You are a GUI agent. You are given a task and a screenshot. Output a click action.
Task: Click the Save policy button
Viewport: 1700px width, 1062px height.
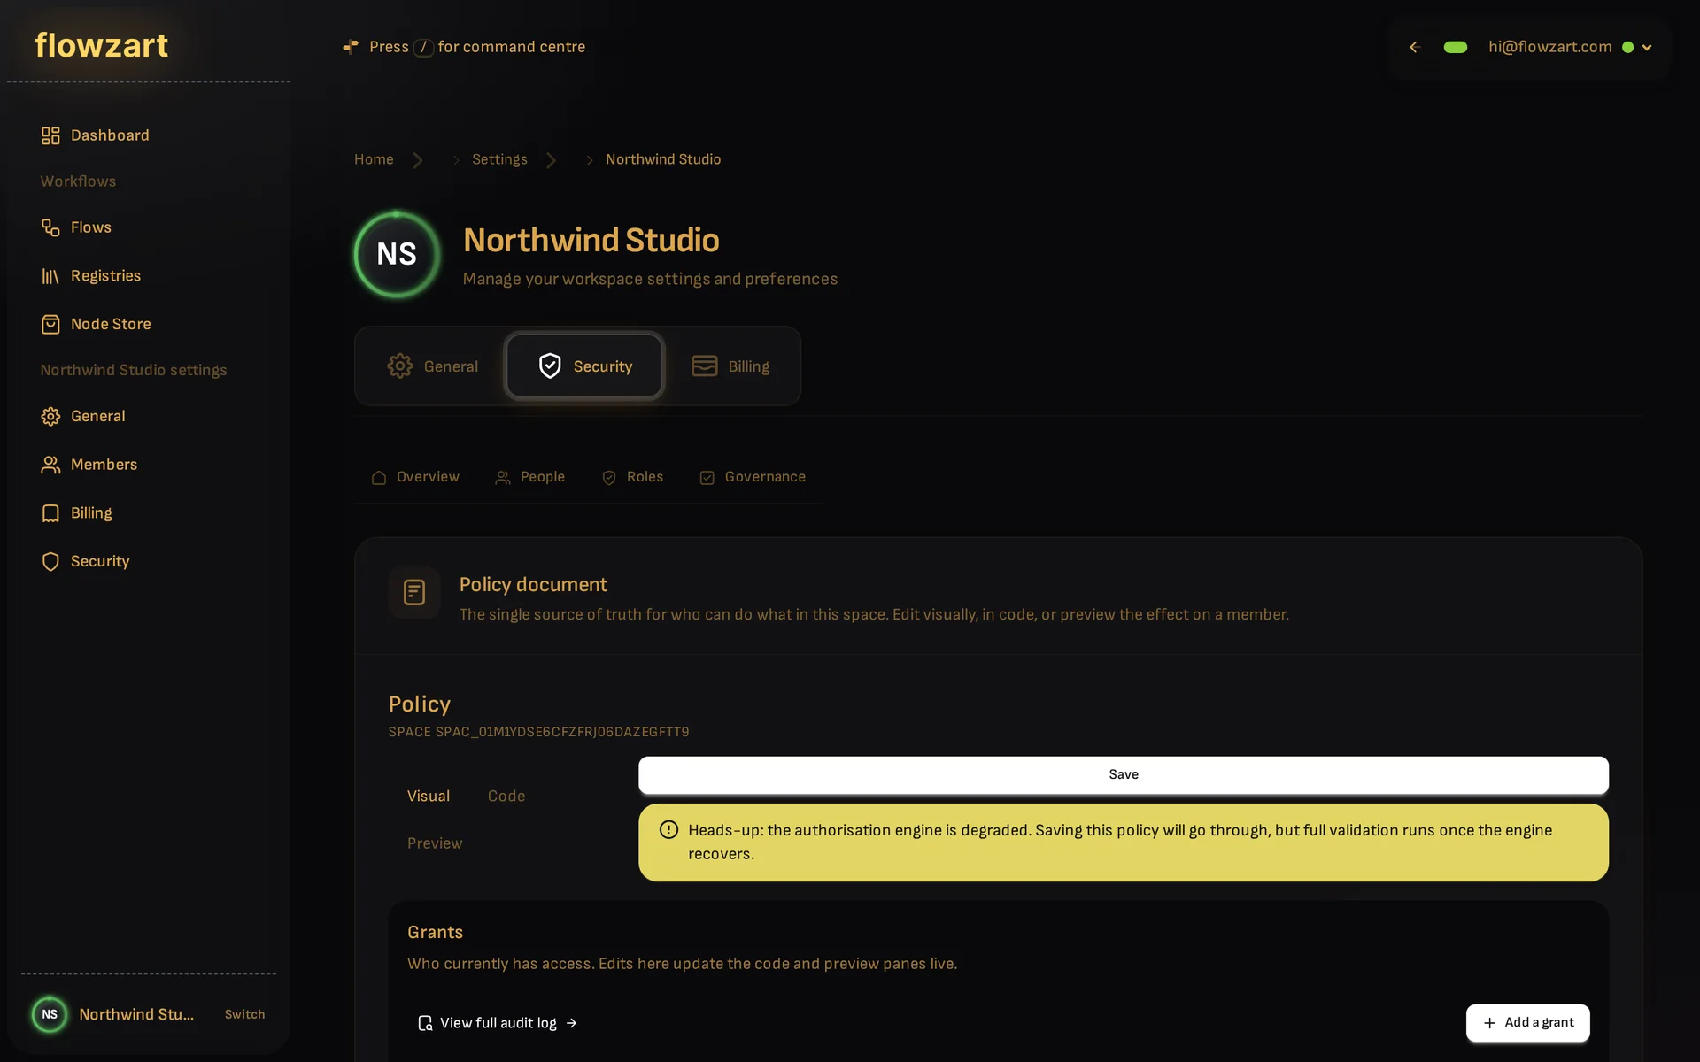[x=1124, y=774]
